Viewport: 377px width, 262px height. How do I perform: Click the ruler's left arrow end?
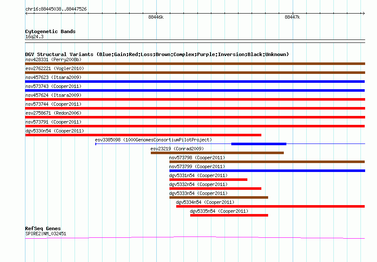pos(26,13)
